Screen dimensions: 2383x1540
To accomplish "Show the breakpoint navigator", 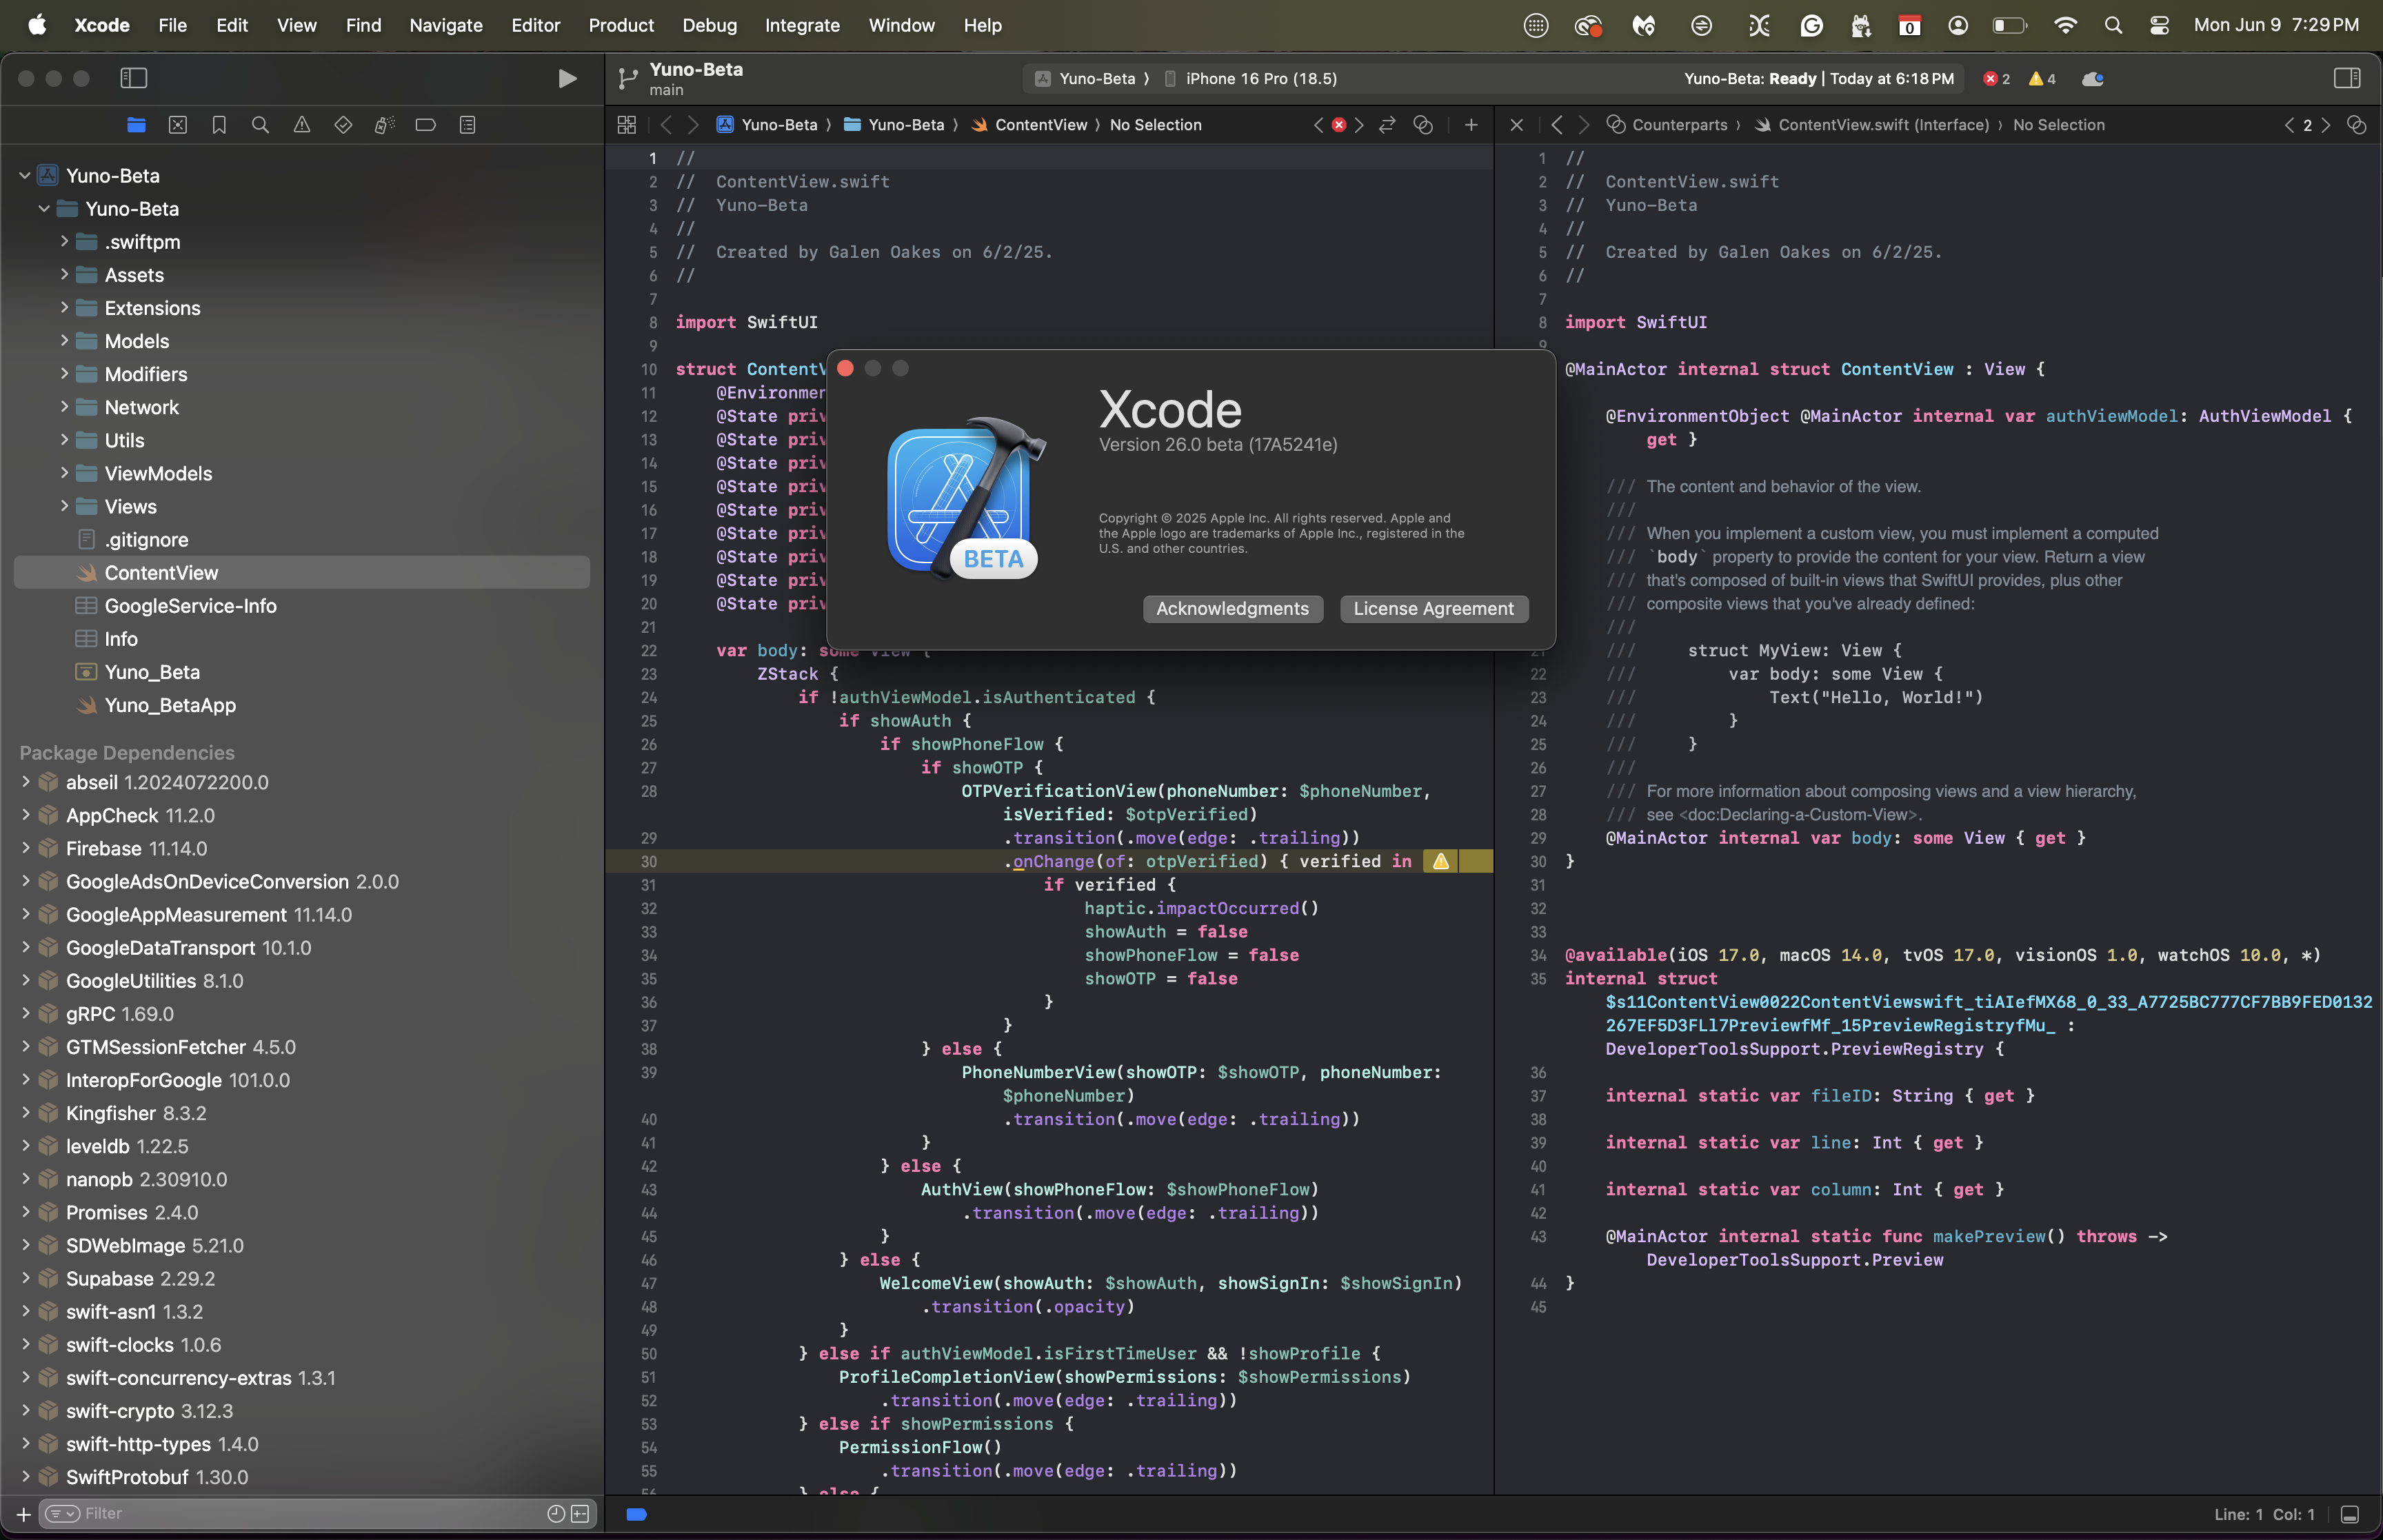I will pos(425,125).
